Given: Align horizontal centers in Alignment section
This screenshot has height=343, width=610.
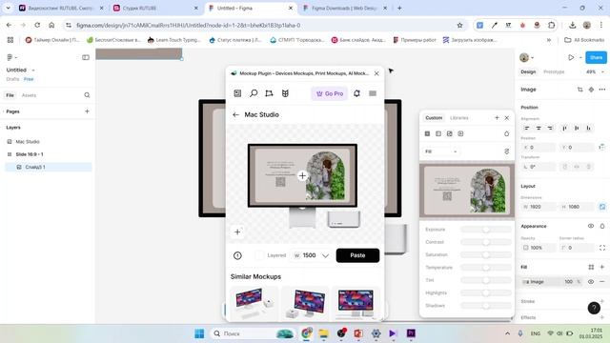Looking at the screenshot, I should (x=539, y=128).
